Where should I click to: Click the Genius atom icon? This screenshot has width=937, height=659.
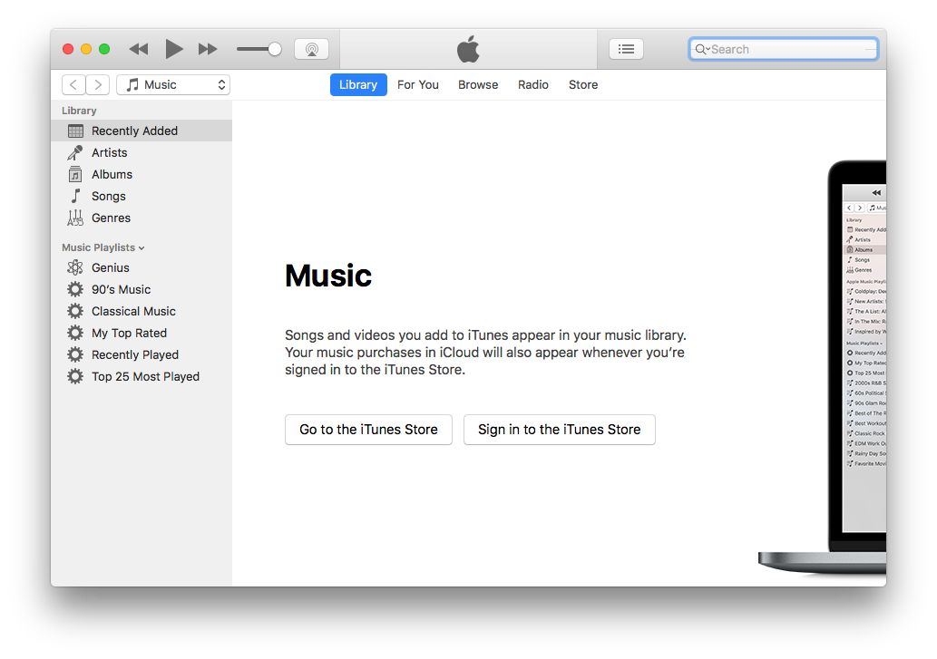(x=74, y=267)
